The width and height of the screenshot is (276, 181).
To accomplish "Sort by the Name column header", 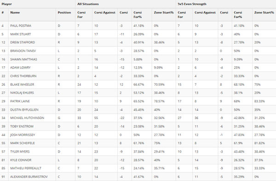I will [x=15, y=12].
